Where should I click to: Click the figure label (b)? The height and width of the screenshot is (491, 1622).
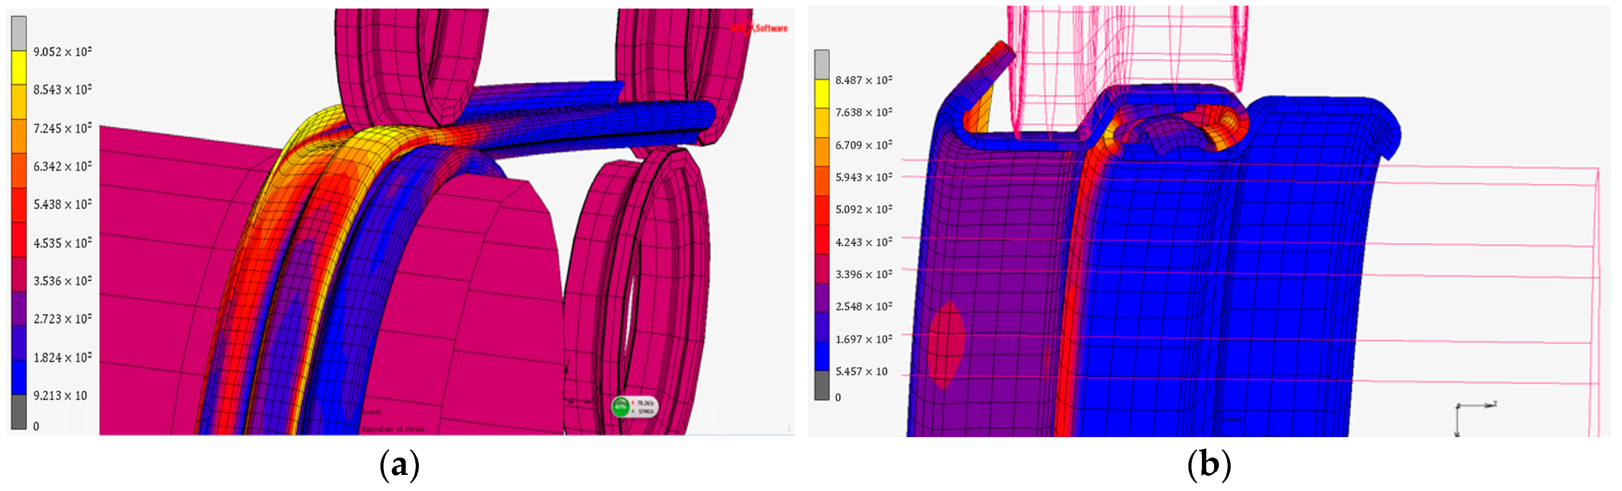(x=1208, y=466)
